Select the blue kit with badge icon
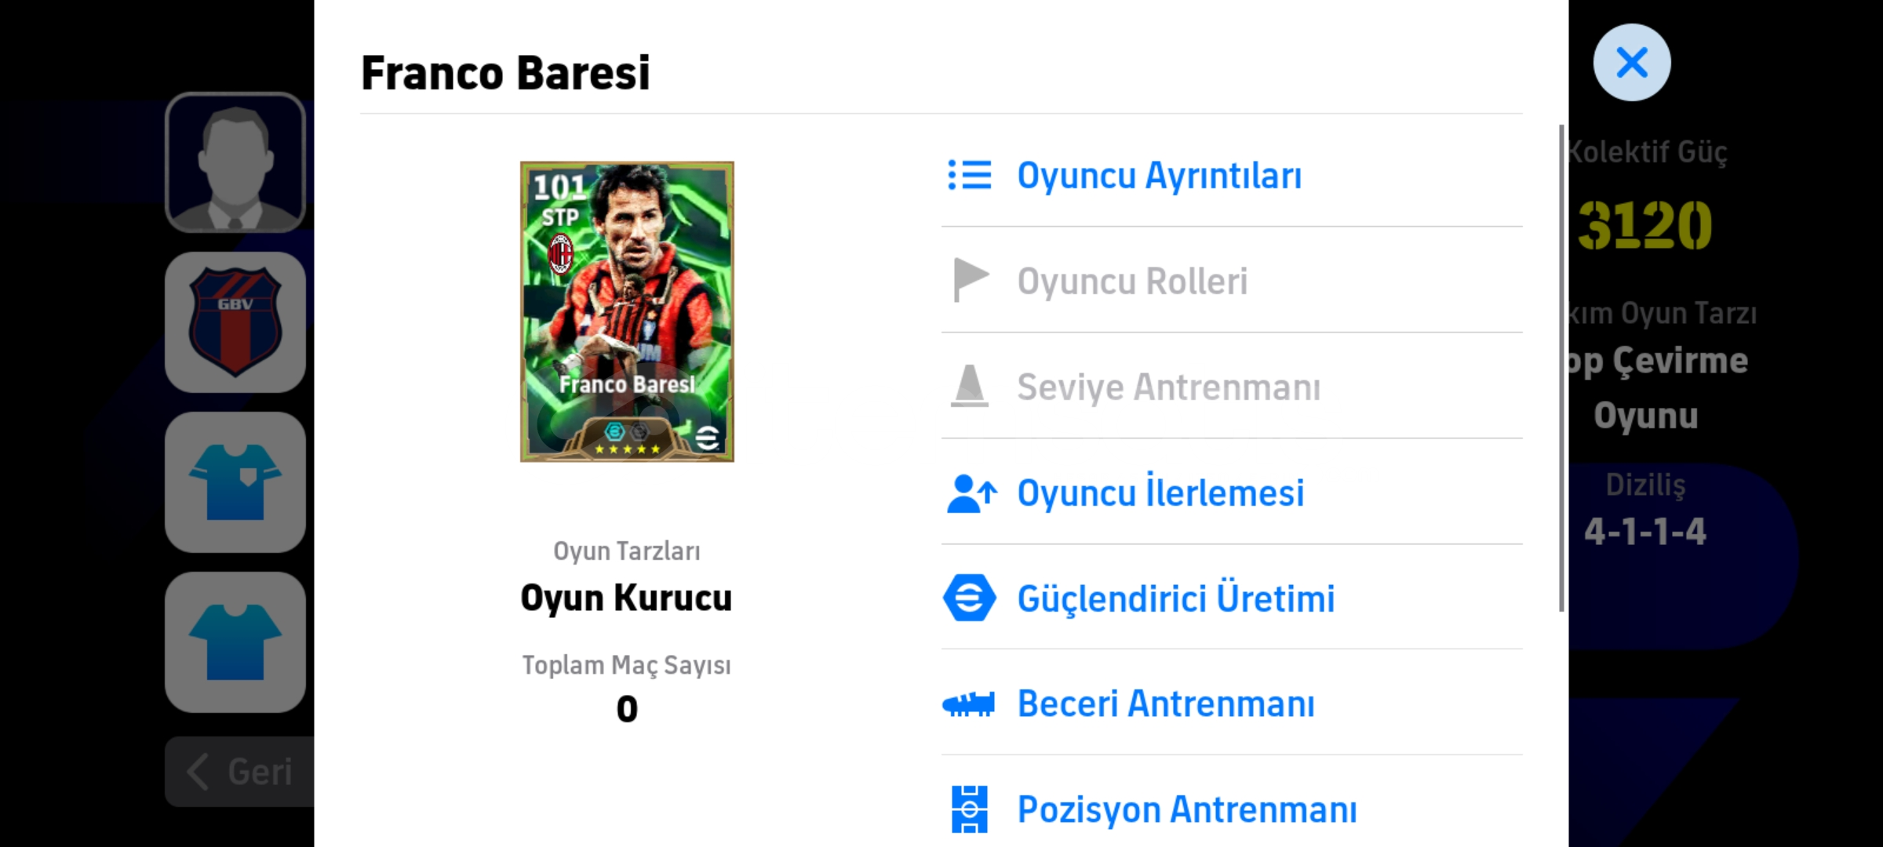The width and height of the screenshot is (1883, 847). coord(235,482)
